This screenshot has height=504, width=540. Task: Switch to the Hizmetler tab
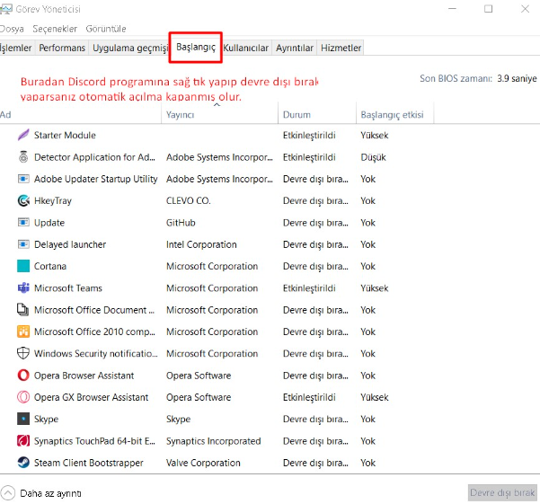[341, 48]
